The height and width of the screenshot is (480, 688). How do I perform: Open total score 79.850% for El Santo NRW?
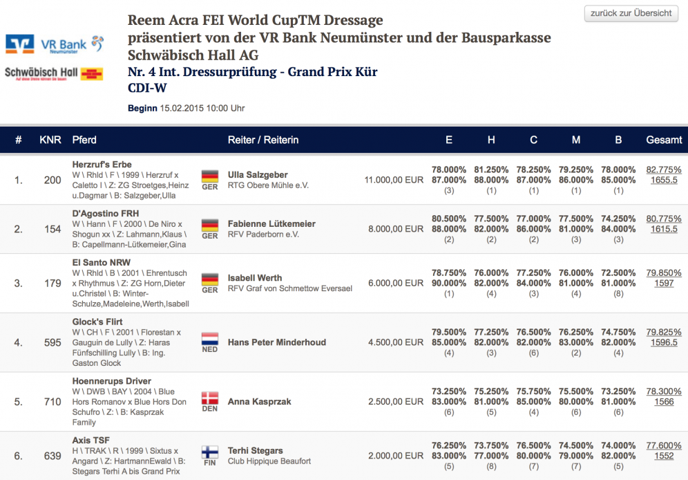point(663,273)
